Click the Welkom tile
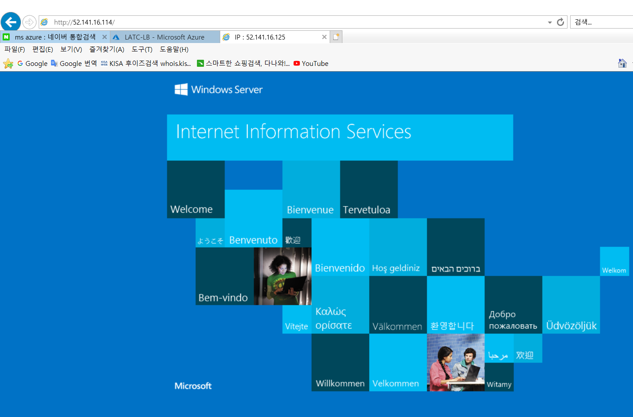Screen dimensions: 633x417 pyautogui.click(x=615, y=261)
